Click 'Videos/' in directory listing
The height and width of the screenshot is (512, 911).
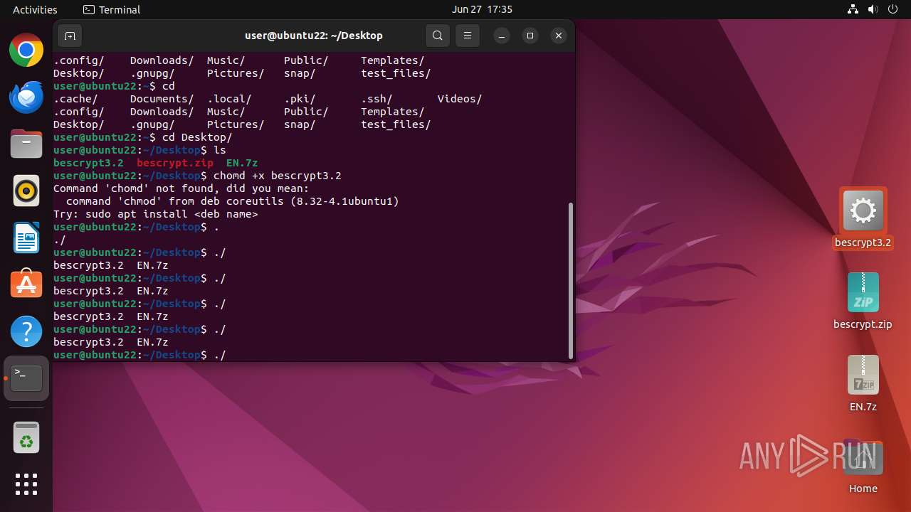(x=460, y=99)
